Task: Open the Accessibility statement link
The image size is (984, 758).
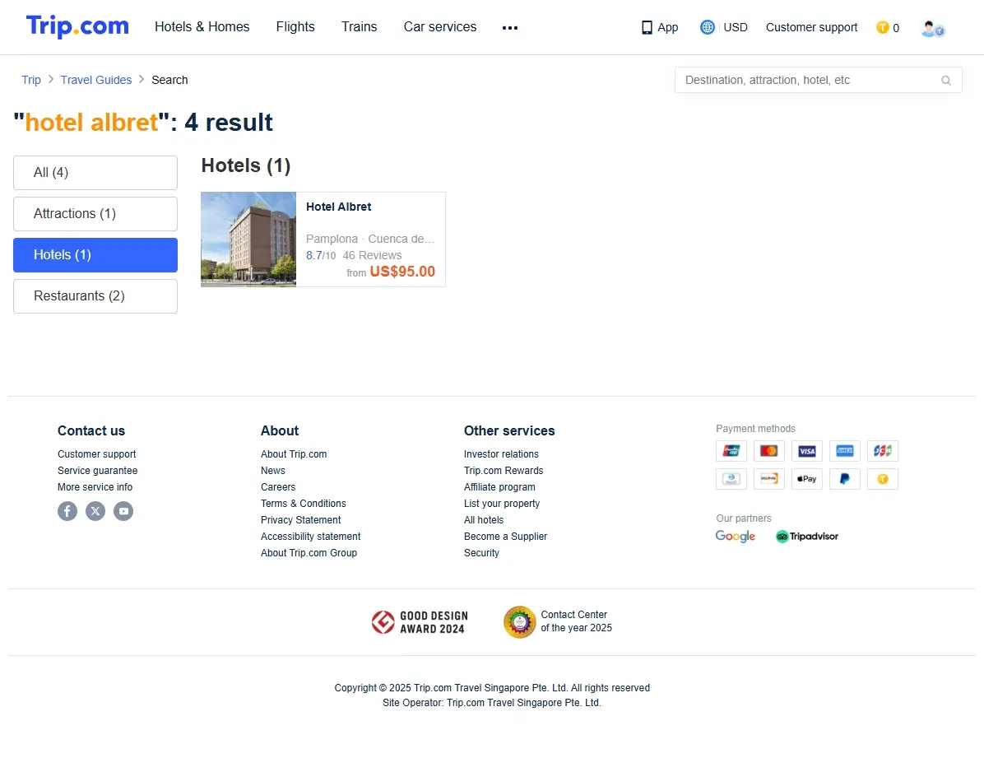Action: pos(311,537)
